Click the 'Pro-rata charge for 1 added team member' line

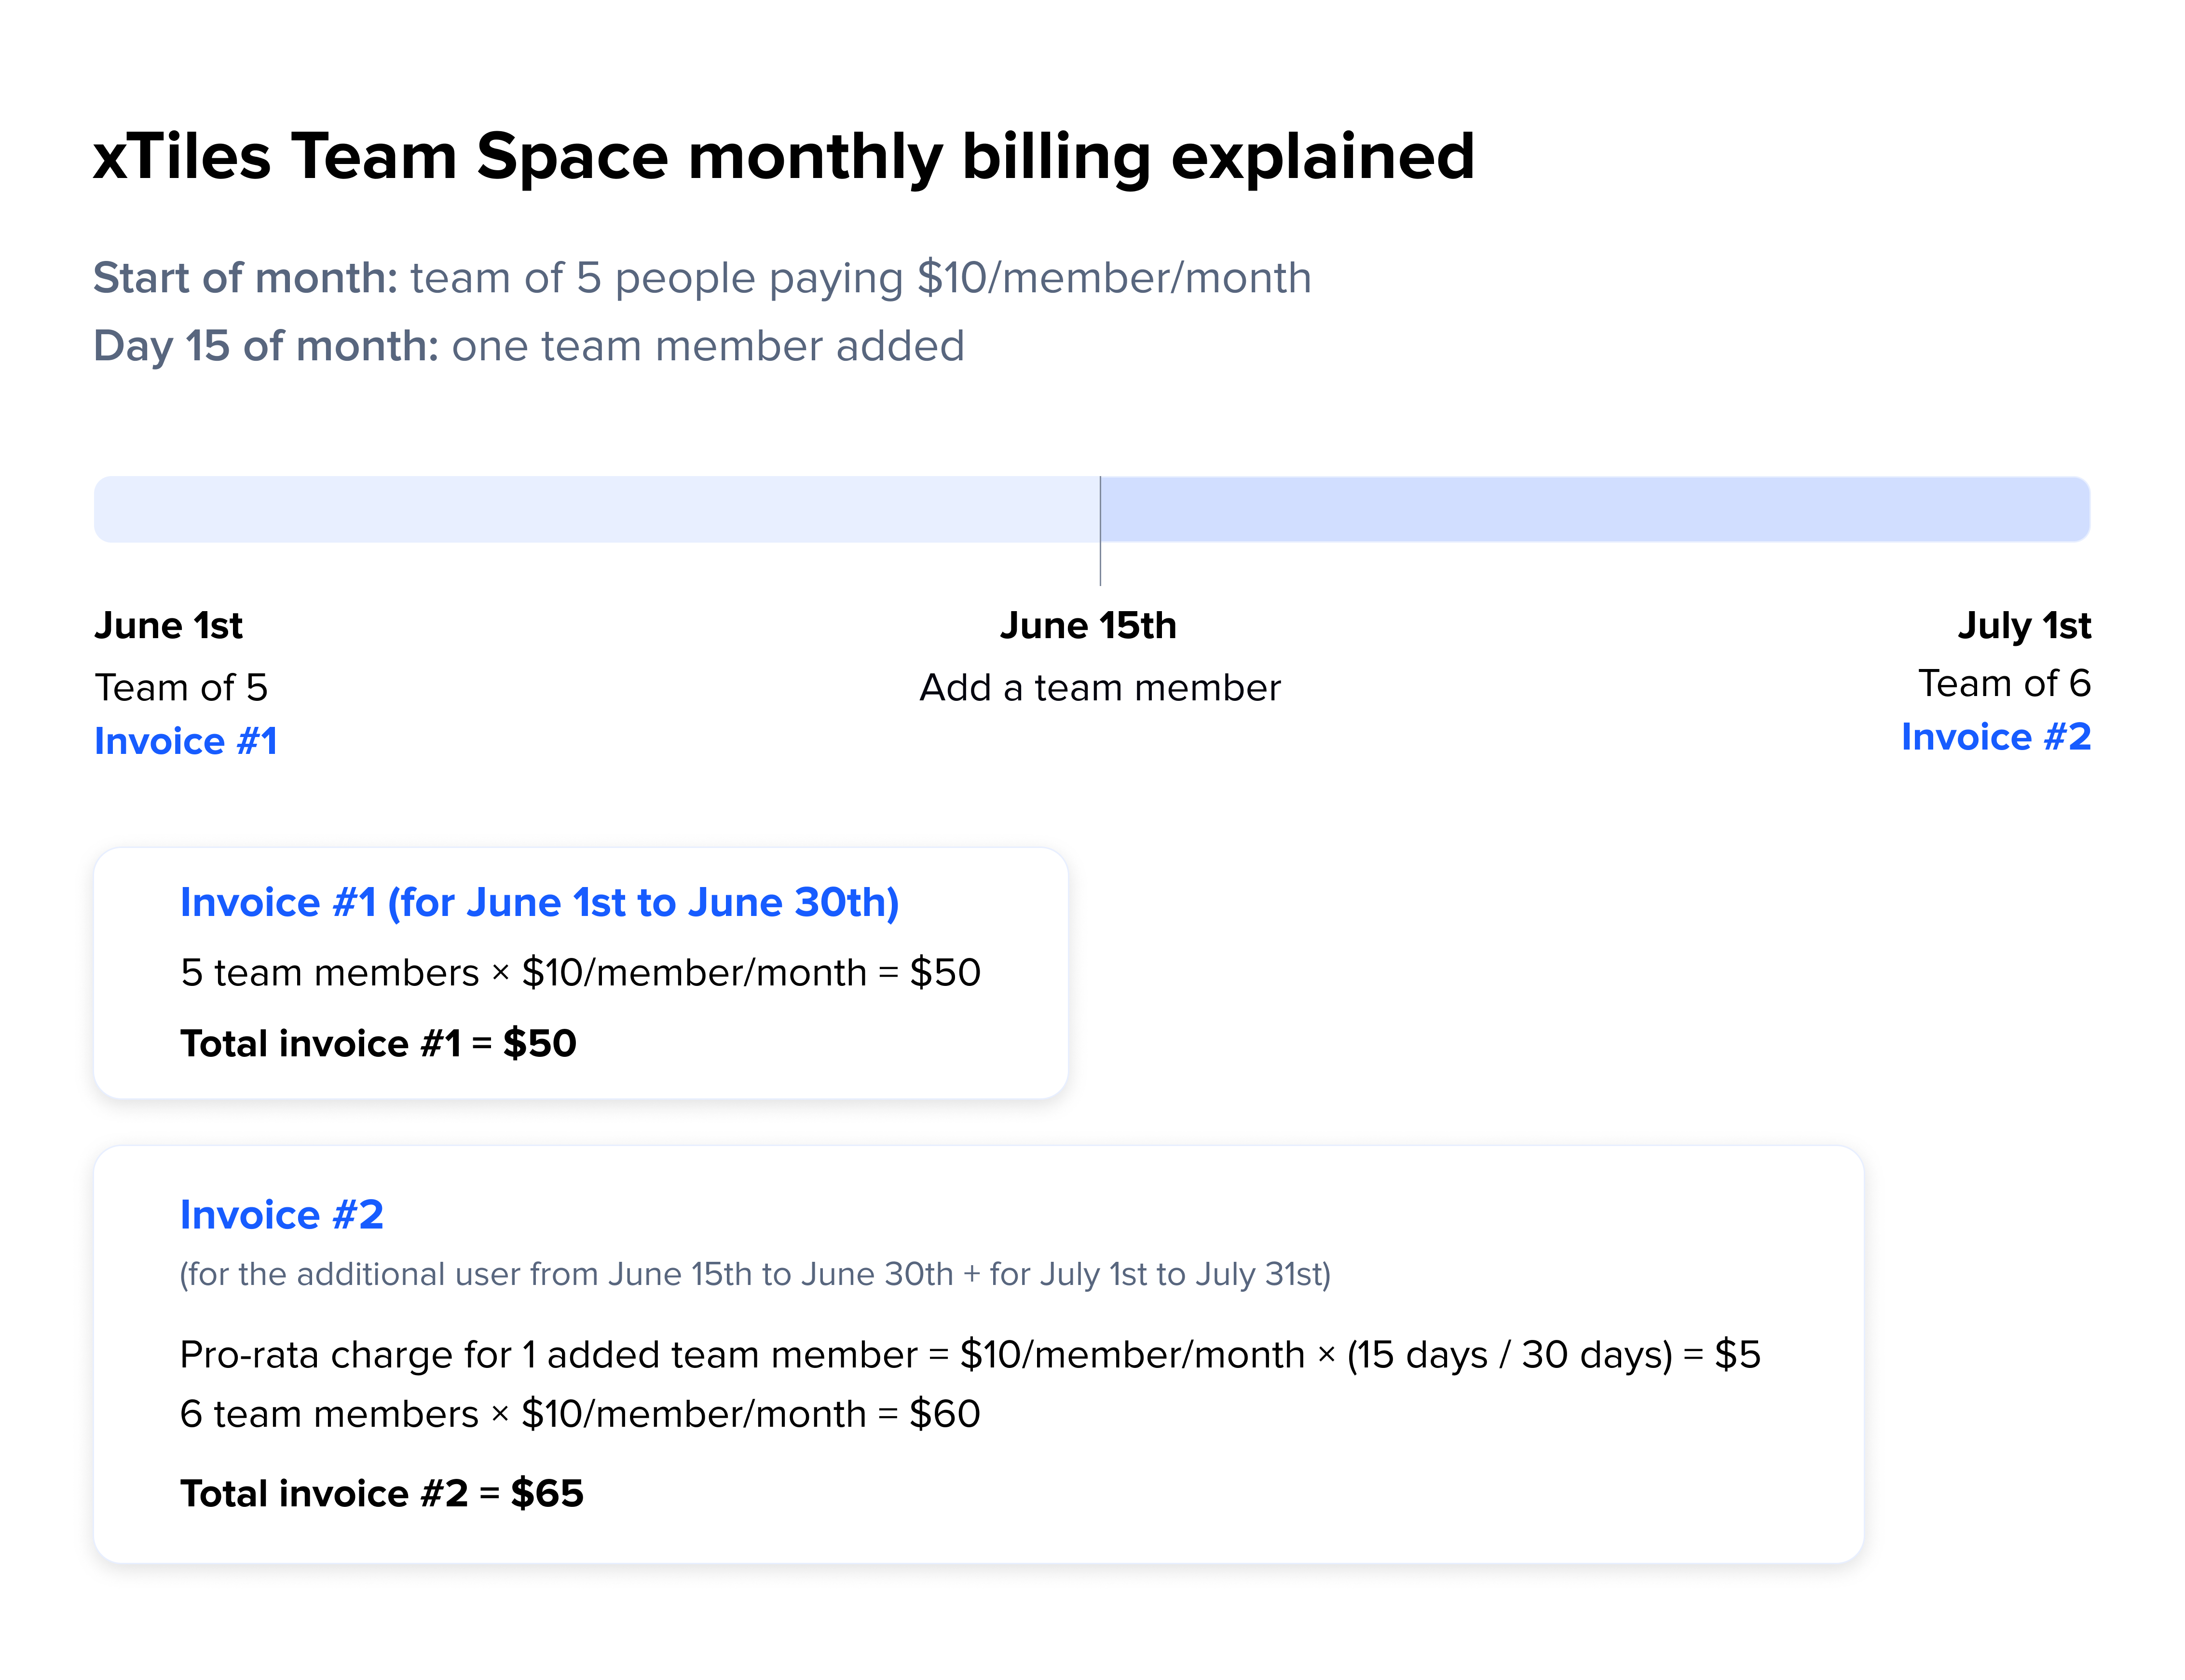click(x=970, y=1355)
